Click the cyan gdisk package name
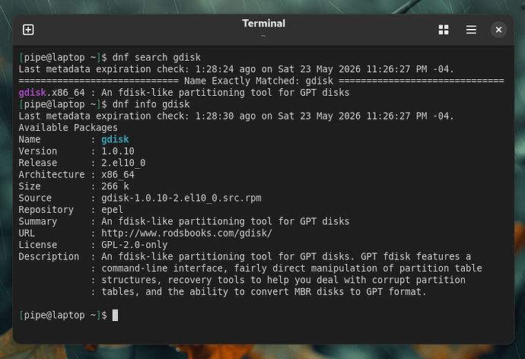This screenshot has width=525, height=359. [x=115, y=139]
